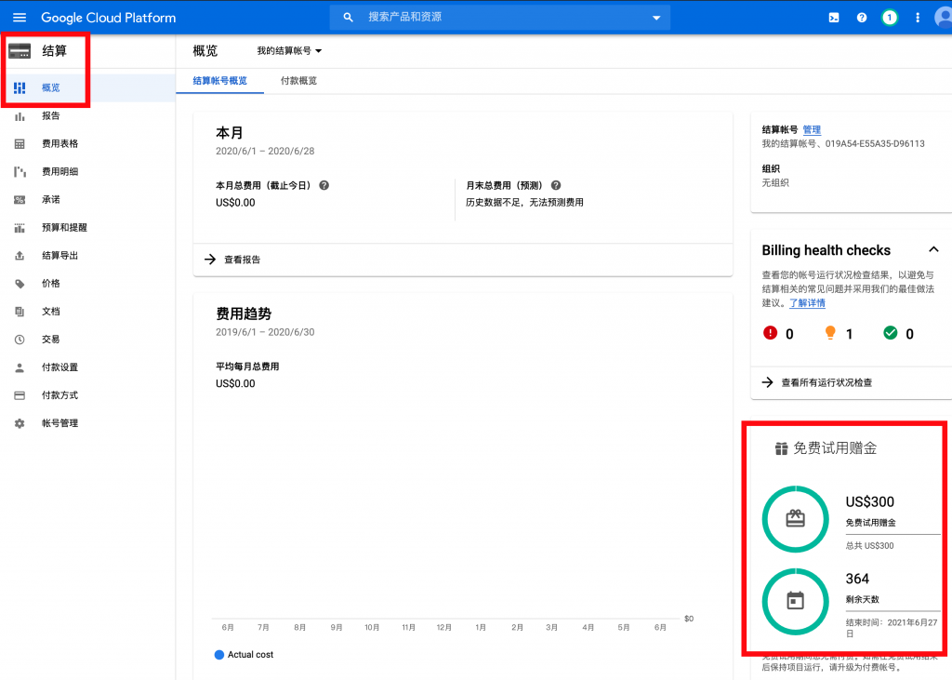Switch to the 付款概览 tab
The width and height of the screenshot is (952, 680).
pos(298,81)
